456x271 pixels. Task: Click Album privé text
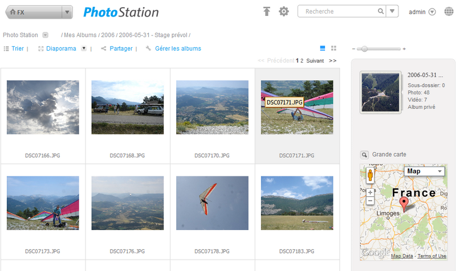(x=421, y=107)
